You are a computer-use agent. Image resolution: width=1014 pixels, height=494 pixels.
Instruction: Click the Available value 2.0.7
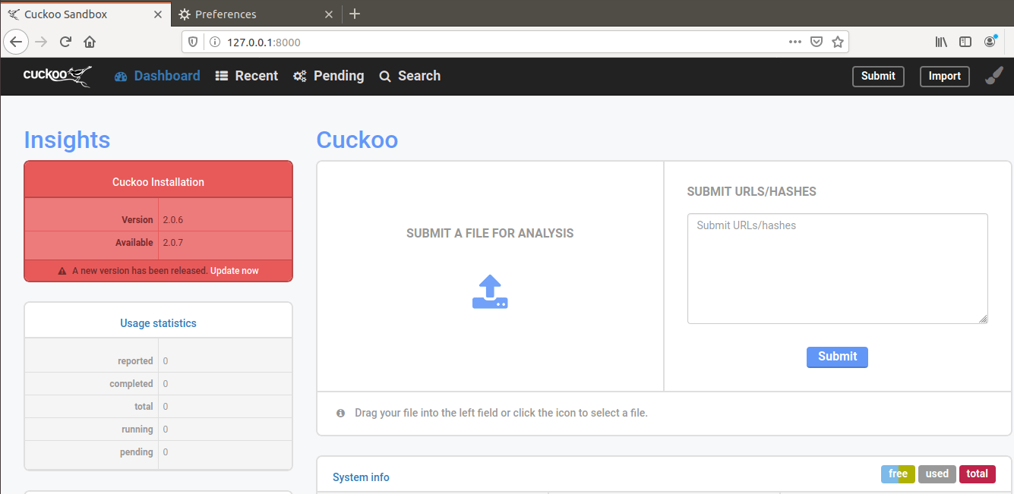pos(173,243)
